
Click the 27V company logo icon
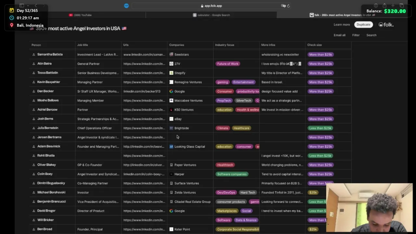171,64
